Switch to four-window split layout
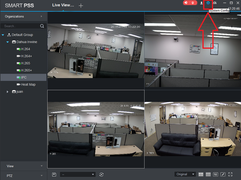This screenshot has height=180, width=241. pyautogui.click(x=201, y=174)
